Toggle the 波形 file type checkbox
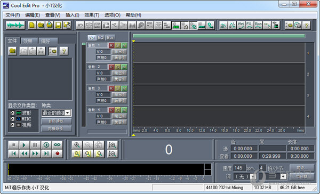320x194 pixels. coord(12,113)
